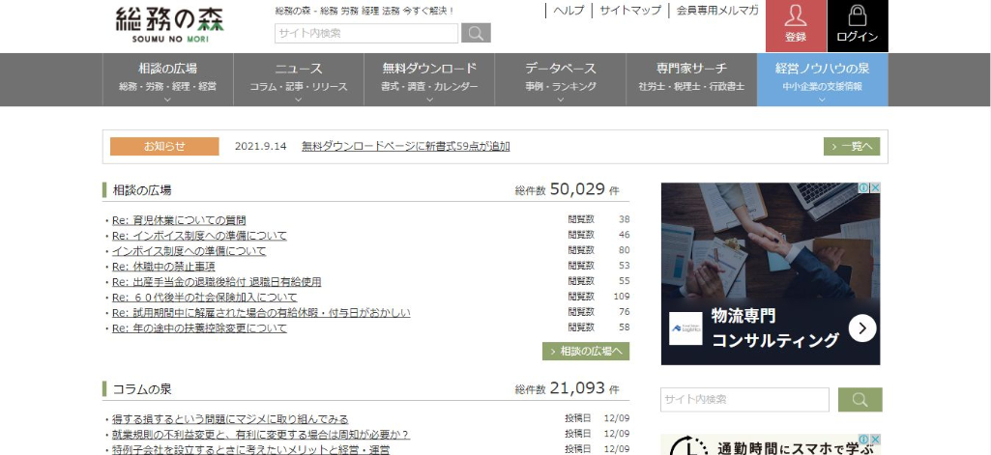Click the notice date 2021.9.14
Viewport: 991px width, 455px height.
[260, 147]
